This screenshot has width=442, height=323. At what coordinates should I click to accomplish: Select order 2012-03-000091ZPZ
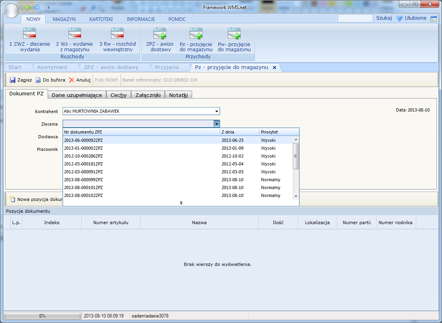178,172
